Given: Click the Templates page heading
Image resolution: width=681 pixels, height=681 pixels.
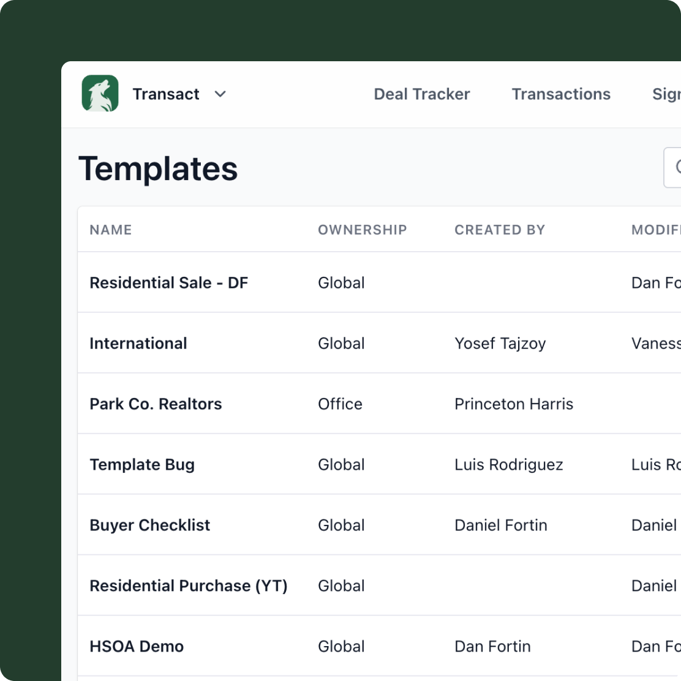Looking at the screenshot, I should 158,168.
